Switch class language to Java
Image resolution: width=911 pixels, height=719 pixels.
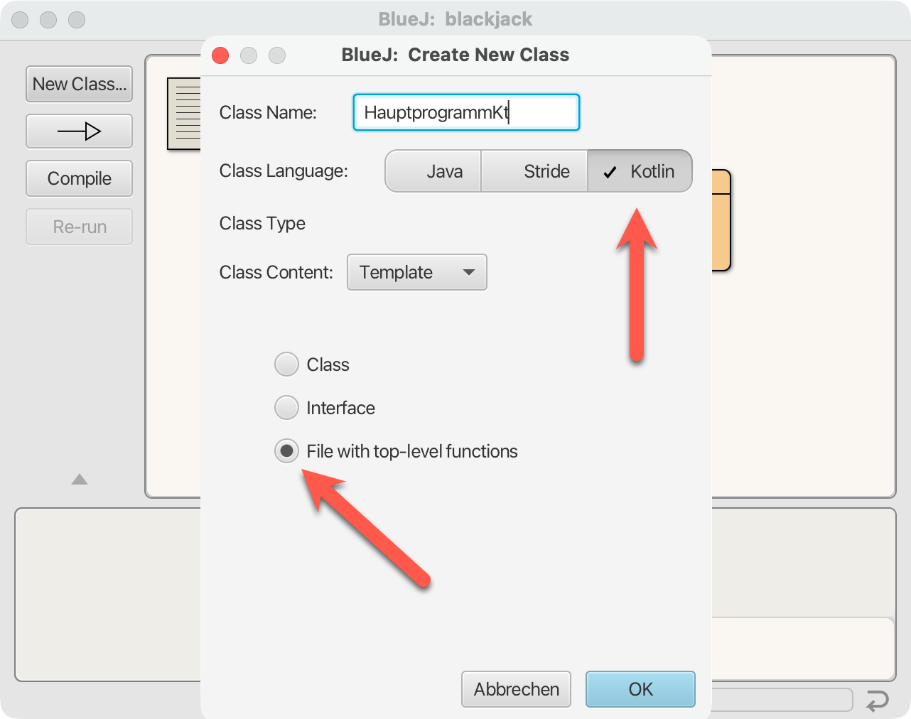433,171
